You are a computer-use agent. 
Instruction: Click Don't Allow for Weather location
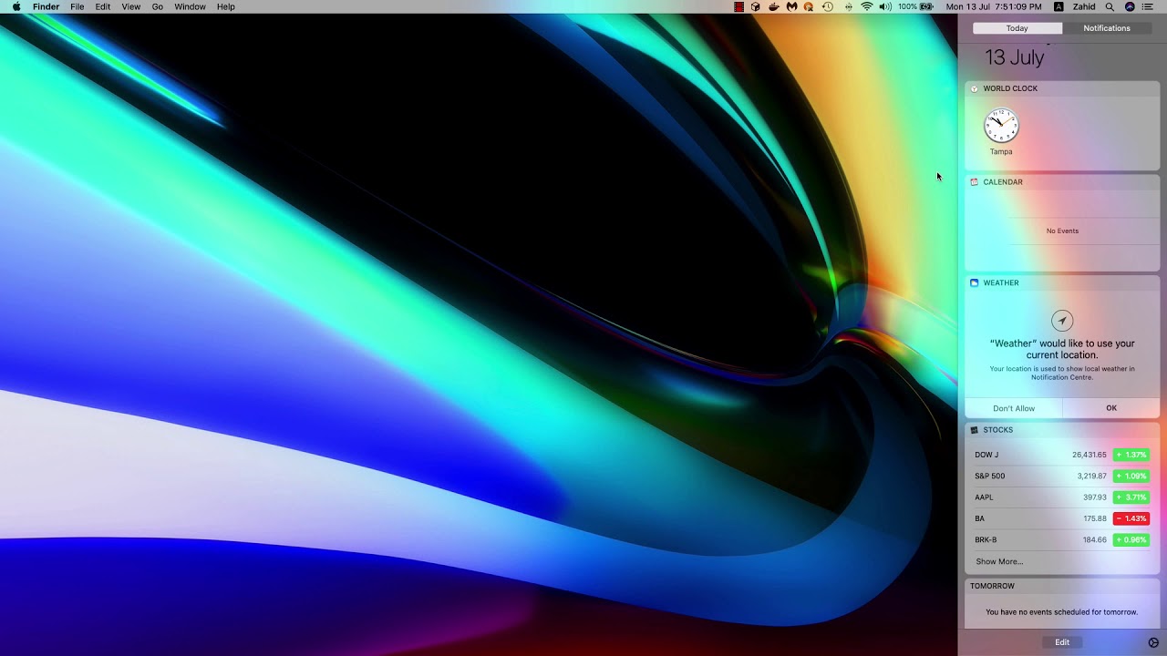pos(1014,408)
